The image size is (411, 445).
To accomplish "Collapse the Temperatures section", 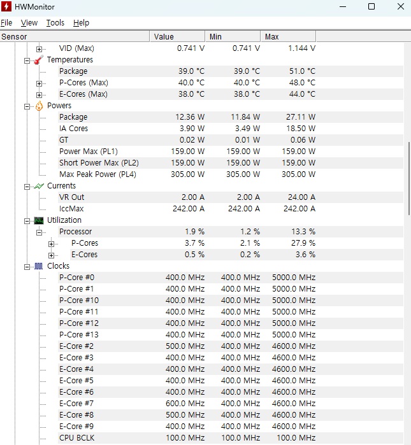I will 27,60.
